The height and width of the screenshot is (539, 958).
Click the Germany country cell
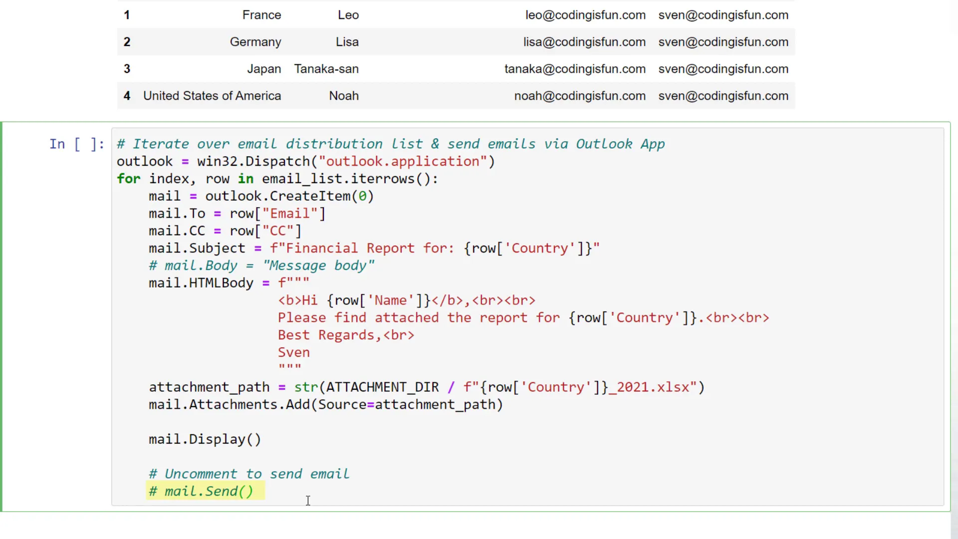(x=255, y=42)
